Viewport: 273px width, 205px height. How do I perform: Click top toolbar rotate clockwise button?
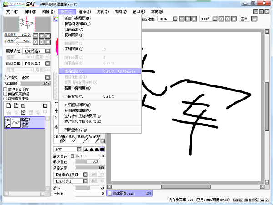227,19
